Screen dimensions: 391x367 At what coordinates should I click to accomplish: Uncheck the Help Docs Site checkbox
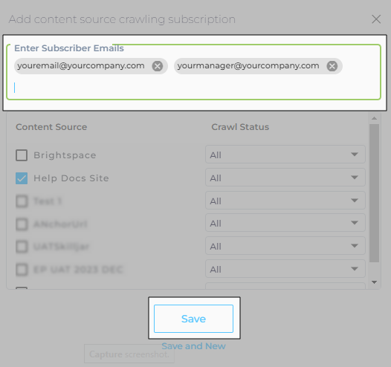(22, 178)
